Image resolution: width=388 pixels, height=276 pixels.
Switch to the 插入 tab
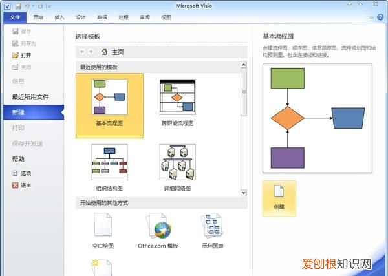[x=59, y=17]
